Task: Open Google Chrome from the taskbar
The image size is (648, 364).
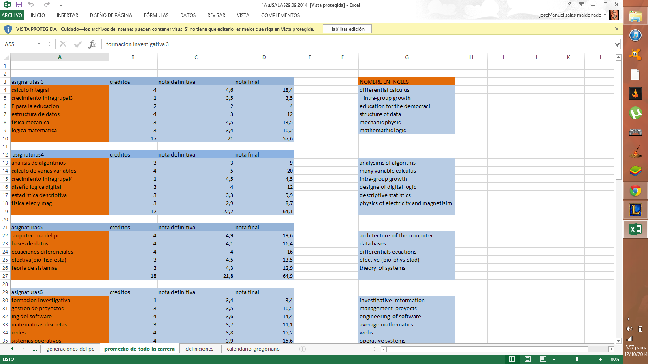Action: tap(635, 190)
